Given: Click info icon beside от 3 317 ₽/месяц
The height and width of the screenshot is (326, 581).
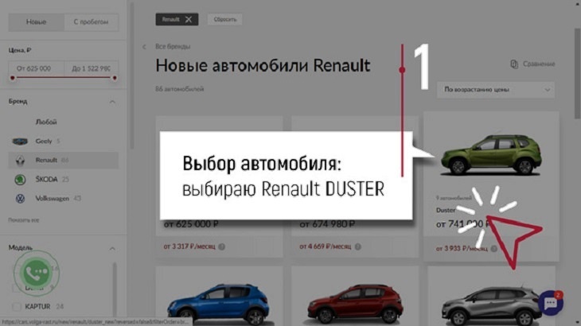Looking at the screenshot, I should click(x=221, y=246).
